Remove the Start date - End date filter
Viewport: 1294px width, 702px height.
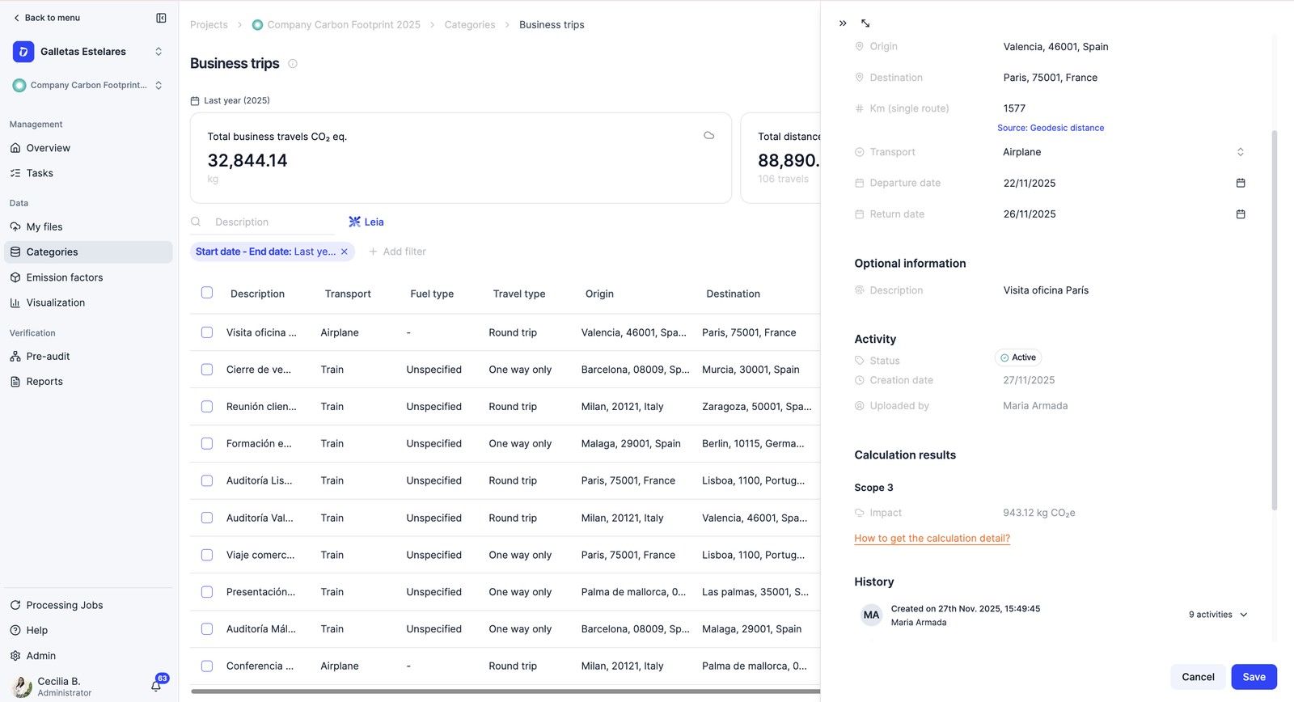click(345, 252)
